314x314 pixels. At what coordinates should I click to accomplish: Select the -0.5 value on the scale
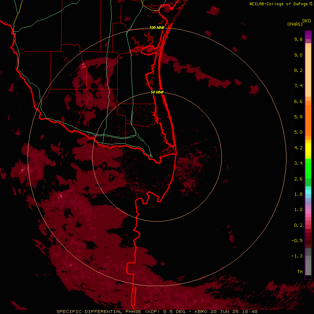click(297, 241)
